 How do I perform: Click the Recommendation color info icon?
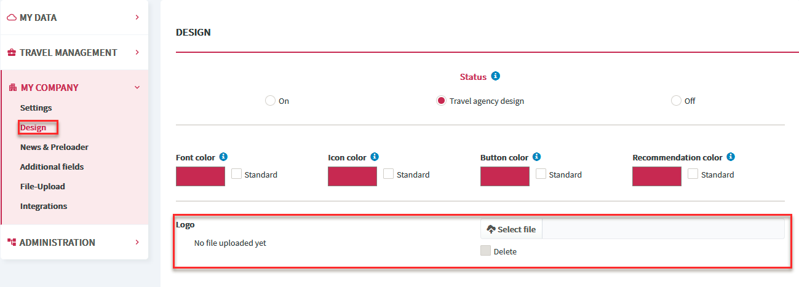pos(731,157)
